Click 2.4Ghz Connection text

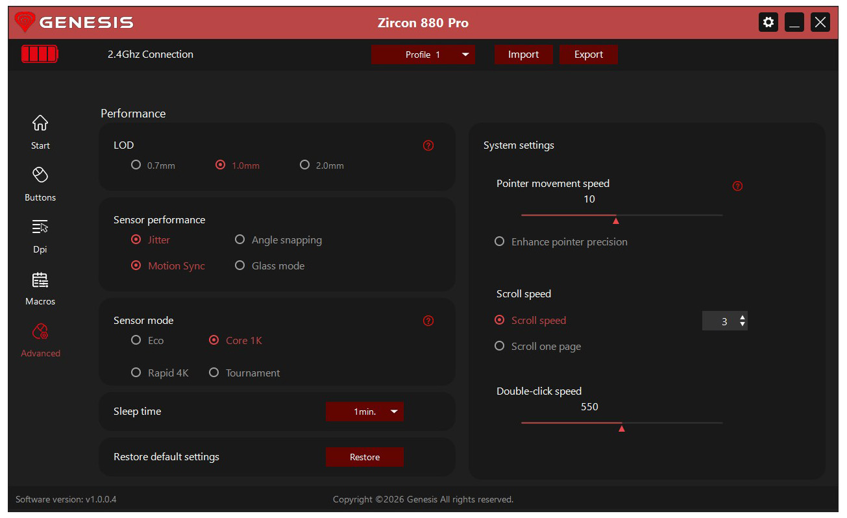(151, 55)
